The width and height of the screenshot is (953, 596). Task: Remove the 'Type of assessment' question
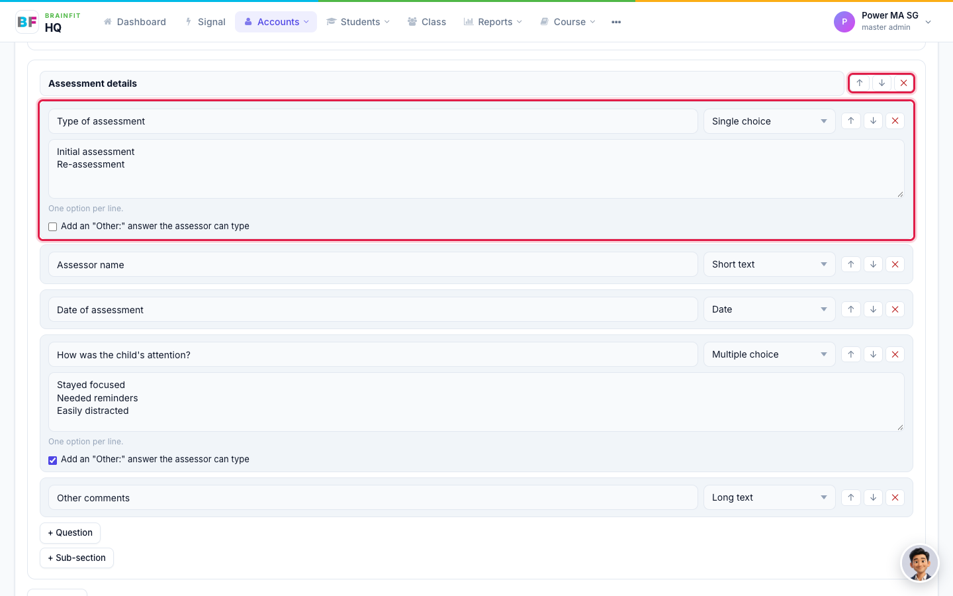pyautogui.click(x=895, y=121)
